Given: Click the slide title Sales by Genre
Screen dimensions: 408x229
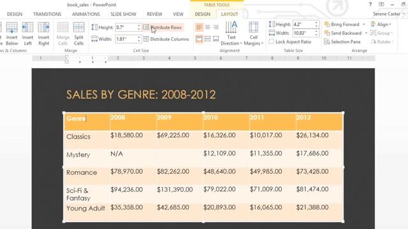Looking at the screenshot, I should [141, 95].
